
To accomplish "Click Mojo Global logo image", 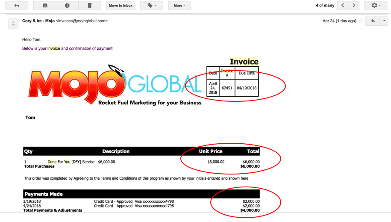I will pos(115,85).
